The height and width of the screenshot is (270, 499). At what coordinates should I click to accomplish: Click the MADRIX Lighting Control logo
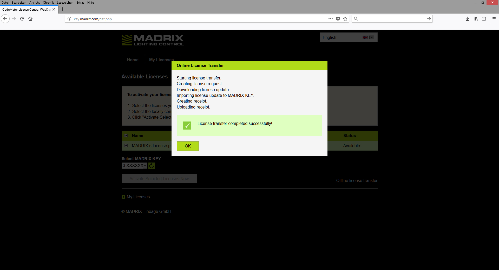(x=153, y=40)
